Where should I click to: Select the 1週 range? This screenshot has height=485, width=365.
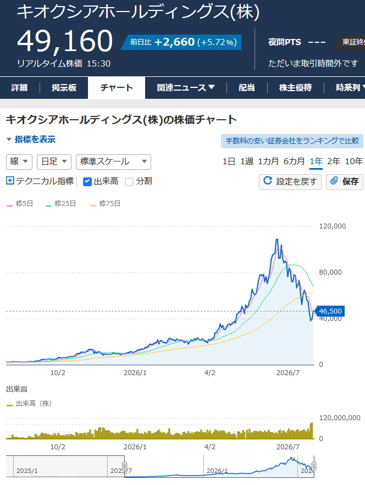tap(247, 161)
